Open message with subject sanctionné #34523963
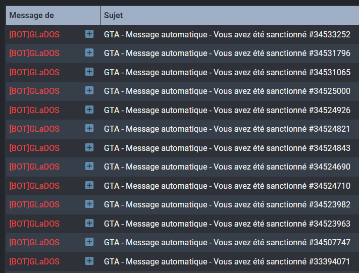 point(227,224)
